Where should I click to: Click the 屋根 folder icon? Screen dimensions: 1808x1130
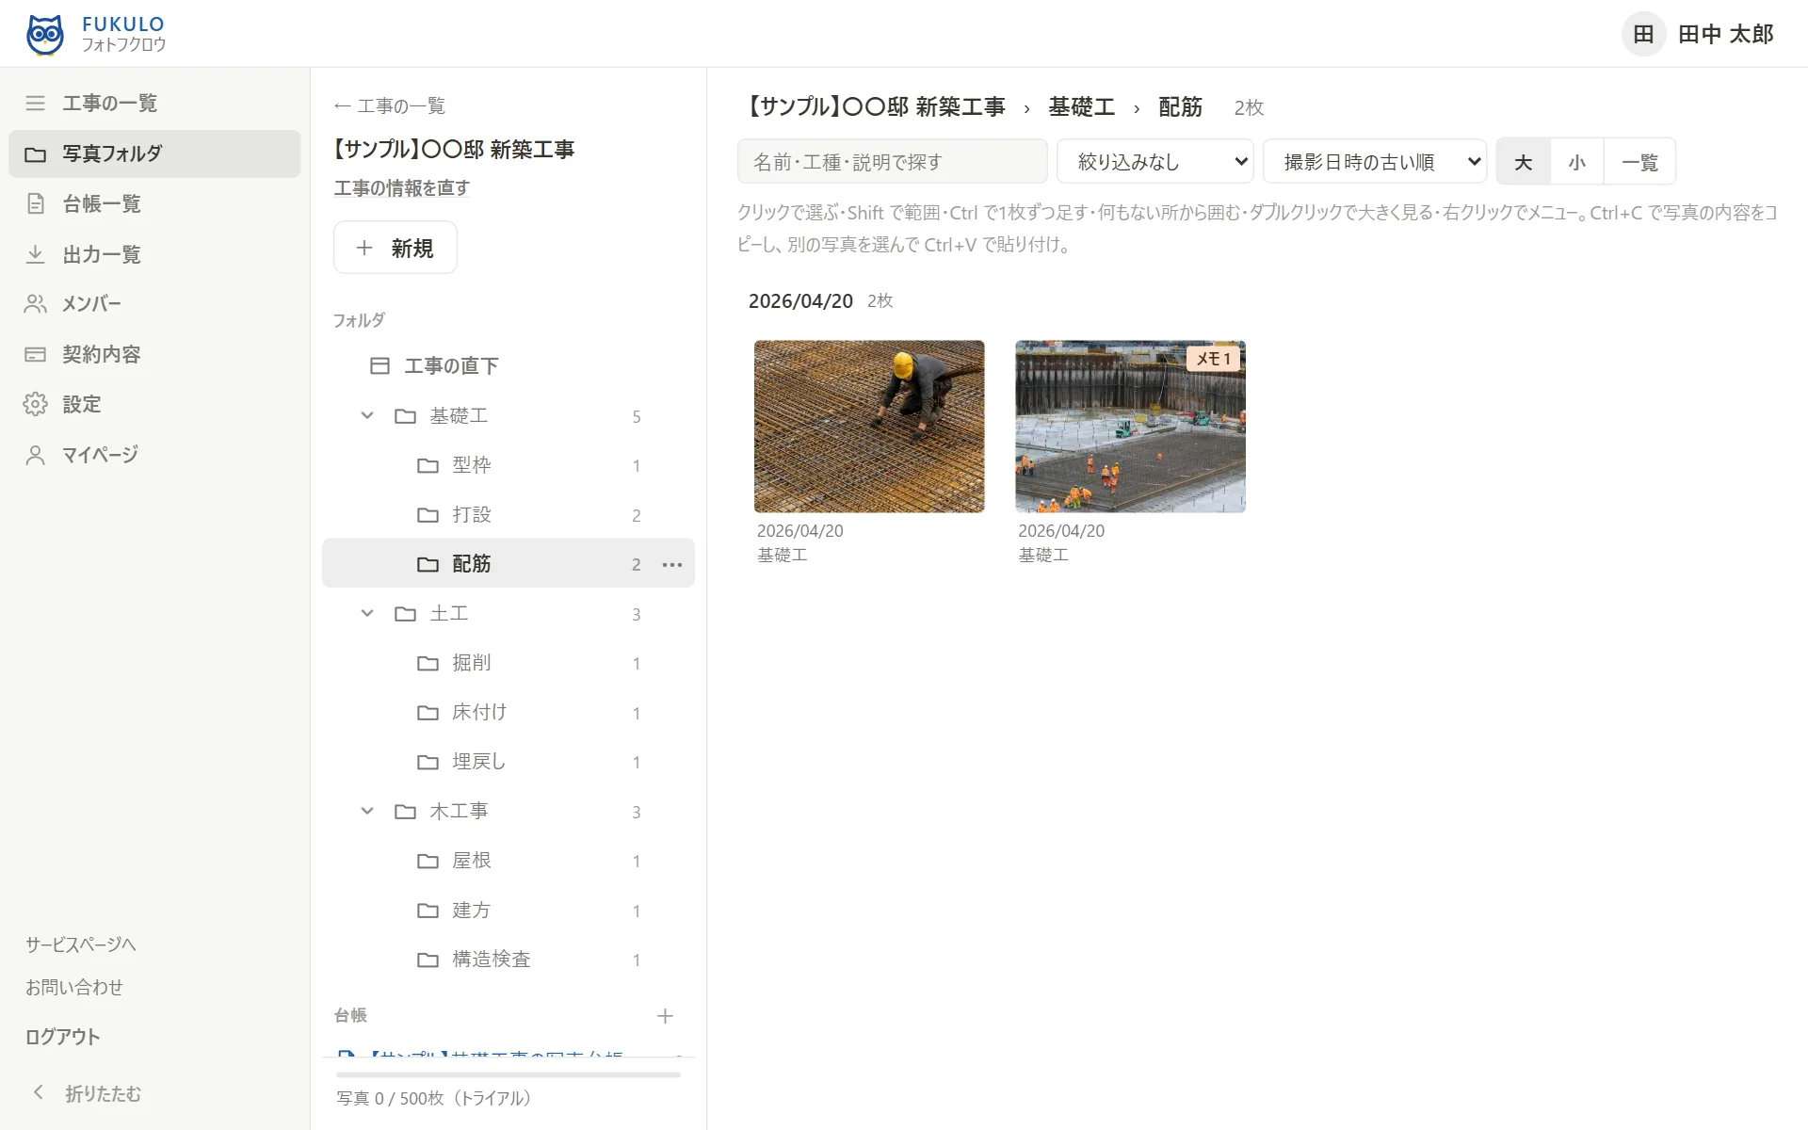428,861
